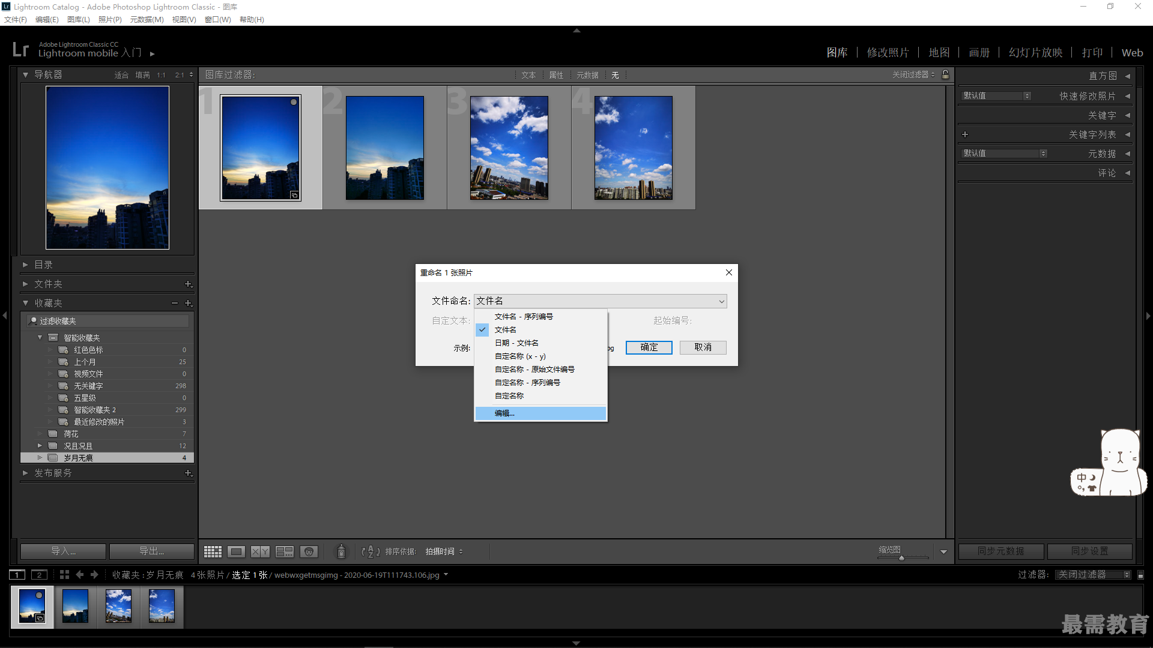Set navigator zoom to 2:1
Viewport: 1153px width, 648px height.
point(180,75)
